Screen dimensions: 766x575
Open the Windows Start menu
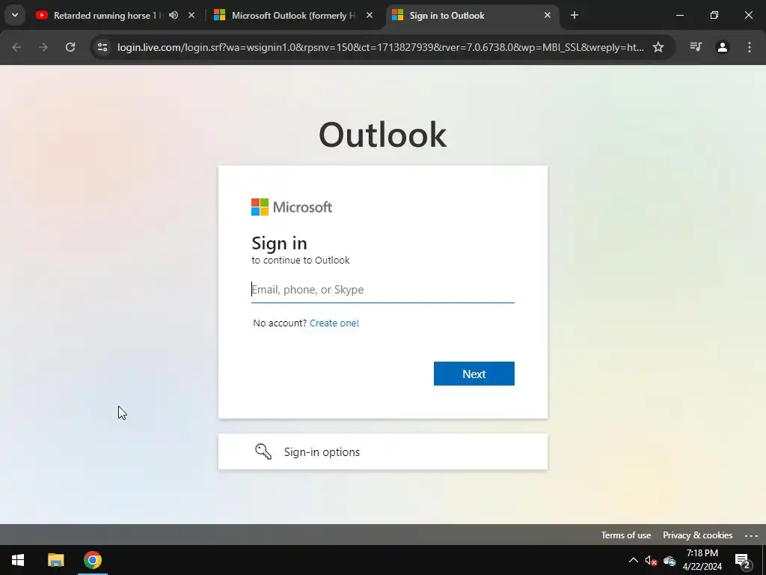tap(18, 560)
